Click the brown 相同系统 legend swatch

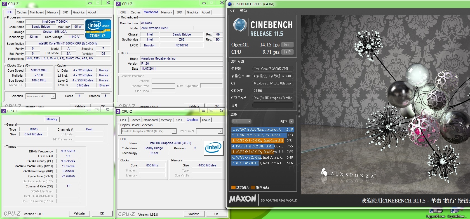click(x=253, y=187)
